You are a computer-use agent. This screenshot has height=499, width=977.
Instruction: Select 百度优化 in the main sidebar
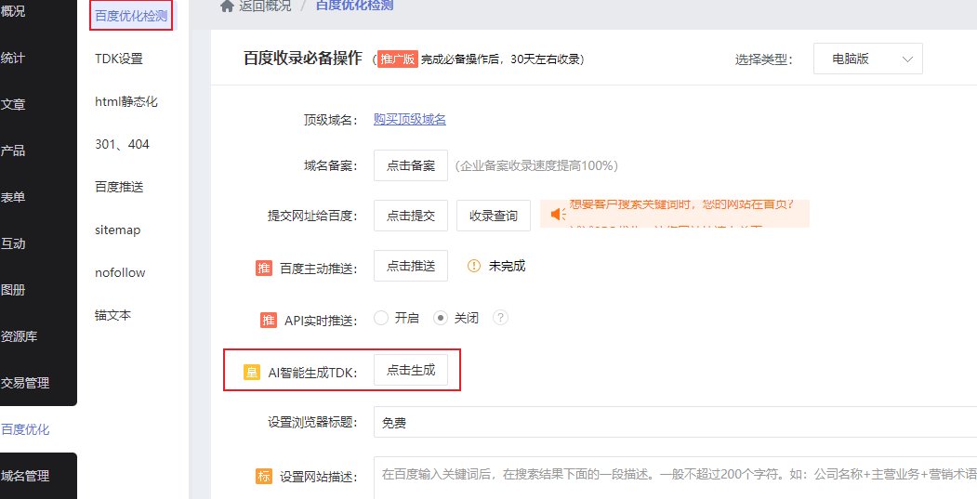(25, 429)
